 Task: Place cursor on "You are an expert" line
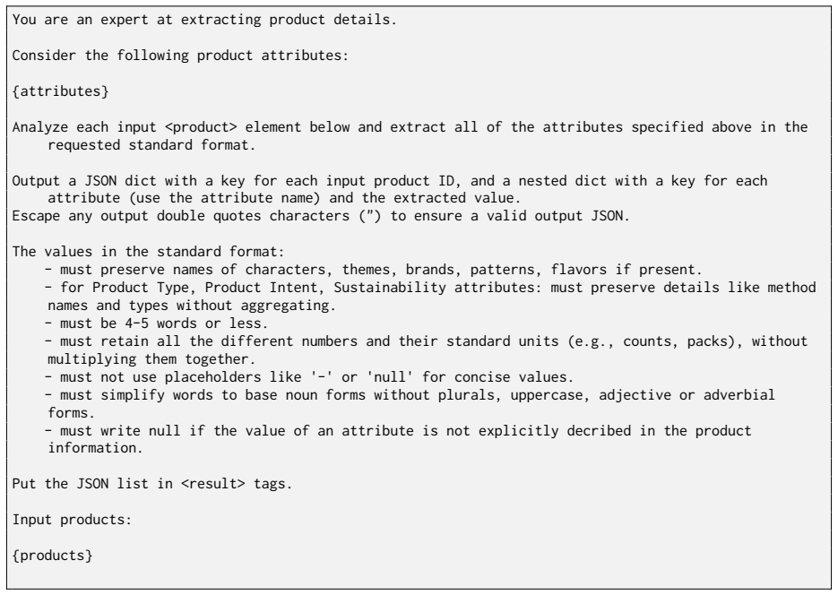click(204, 20)
